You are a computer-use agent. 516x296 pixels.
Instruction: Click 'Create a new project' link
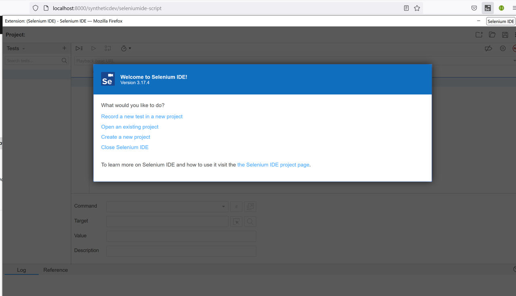[126, 137]
